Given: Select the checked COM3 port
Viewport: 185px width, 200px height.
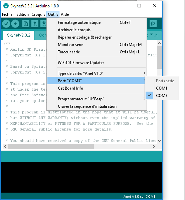Looking at the screenshot, I should pyautogui.click(x=162, y=95).
